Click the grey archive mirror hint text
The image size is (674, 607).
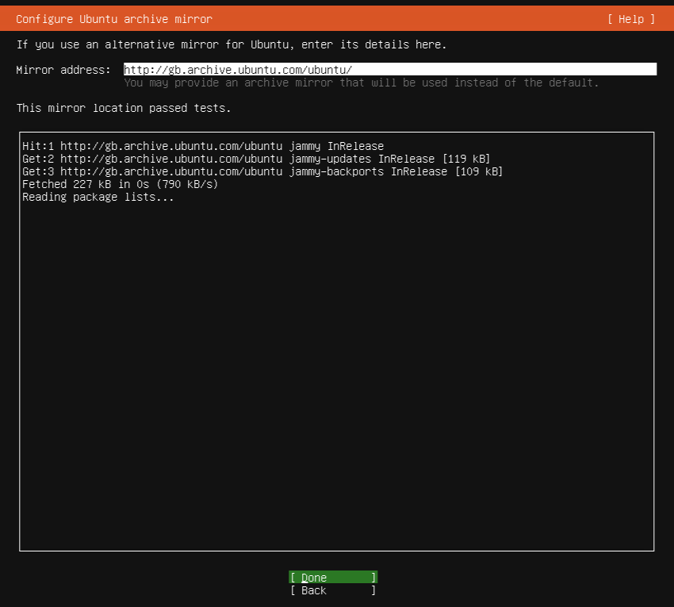click(361, 83)
